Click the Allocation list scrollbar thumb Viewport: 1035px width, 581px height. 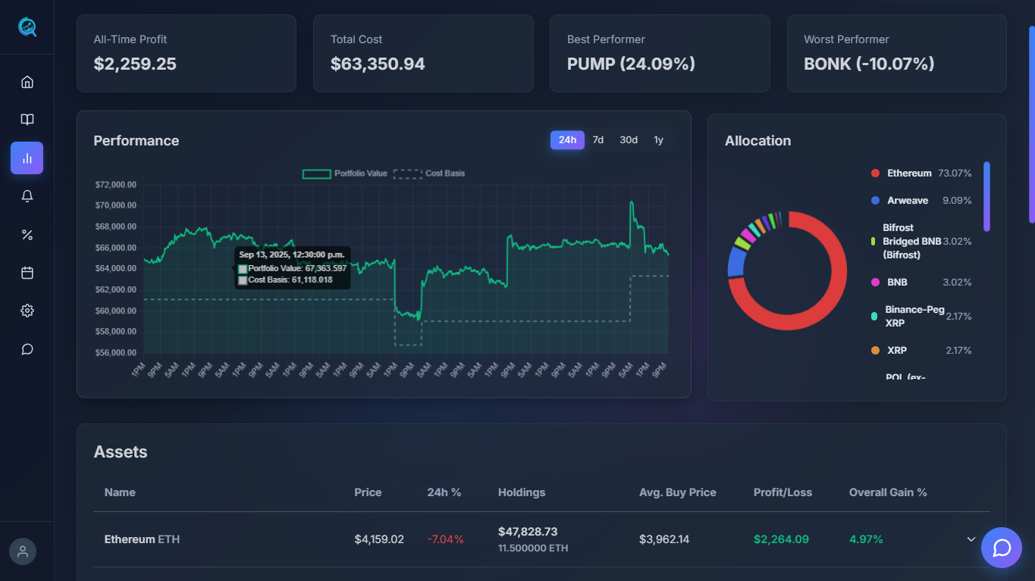[986, 196]
